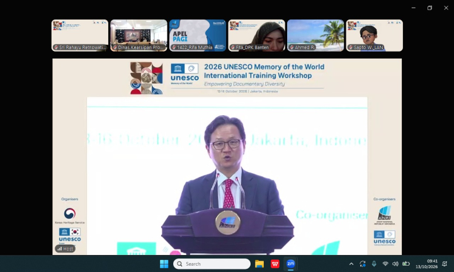Viewport: 454px width, 272px height.
Task: Open File Explorer from the taskbar
Action: (x=259, y=264)
